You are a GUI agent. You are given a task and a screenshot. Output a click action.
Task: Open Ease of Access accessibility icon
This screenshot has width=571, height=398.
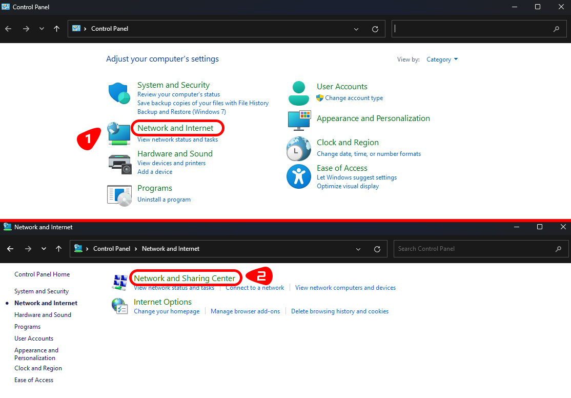[299, 177]
